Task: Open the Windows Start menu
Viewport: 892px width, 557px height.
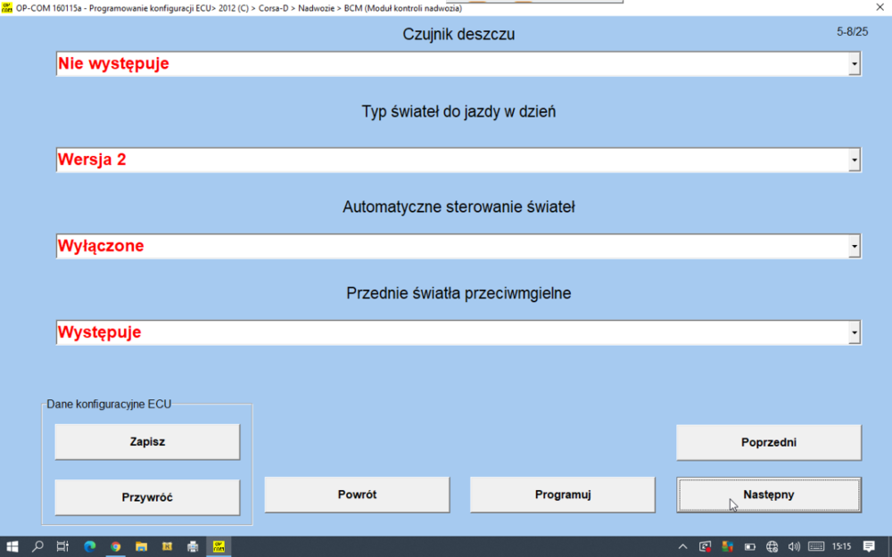Action: (12, 545)
